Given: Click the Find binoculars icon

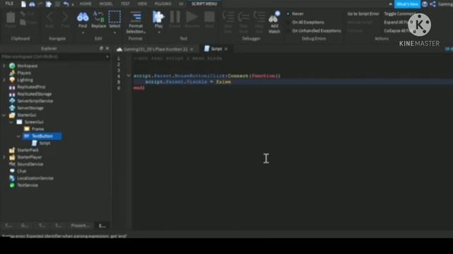Looking at the screenshot, I should pos(83,17).
